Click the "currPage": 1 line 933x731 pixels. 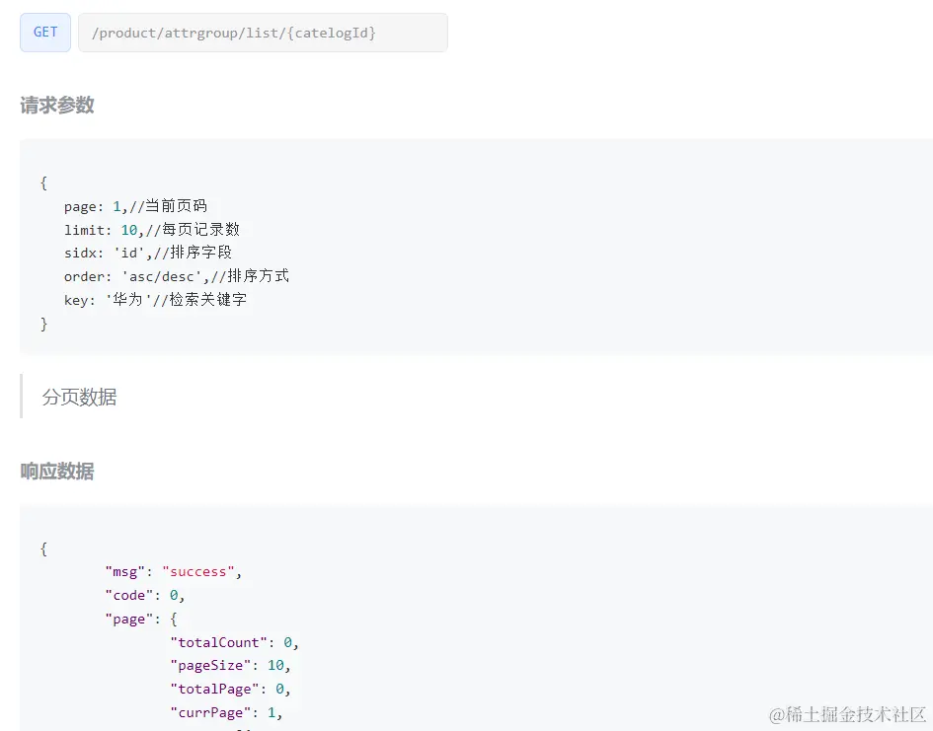point(225,712)
